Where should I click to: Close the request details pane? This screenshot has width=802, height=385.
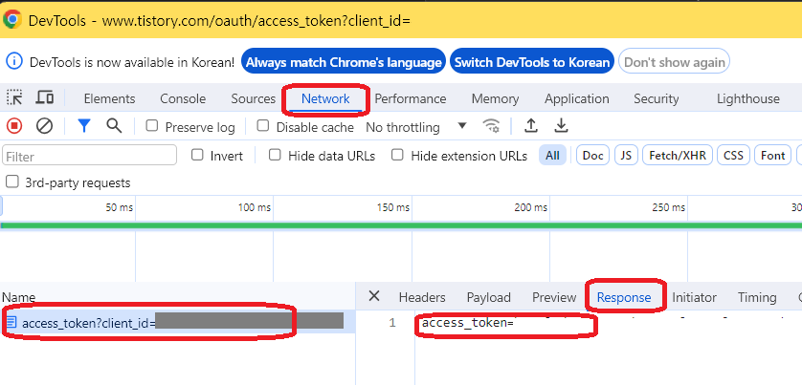pos(374,296)
